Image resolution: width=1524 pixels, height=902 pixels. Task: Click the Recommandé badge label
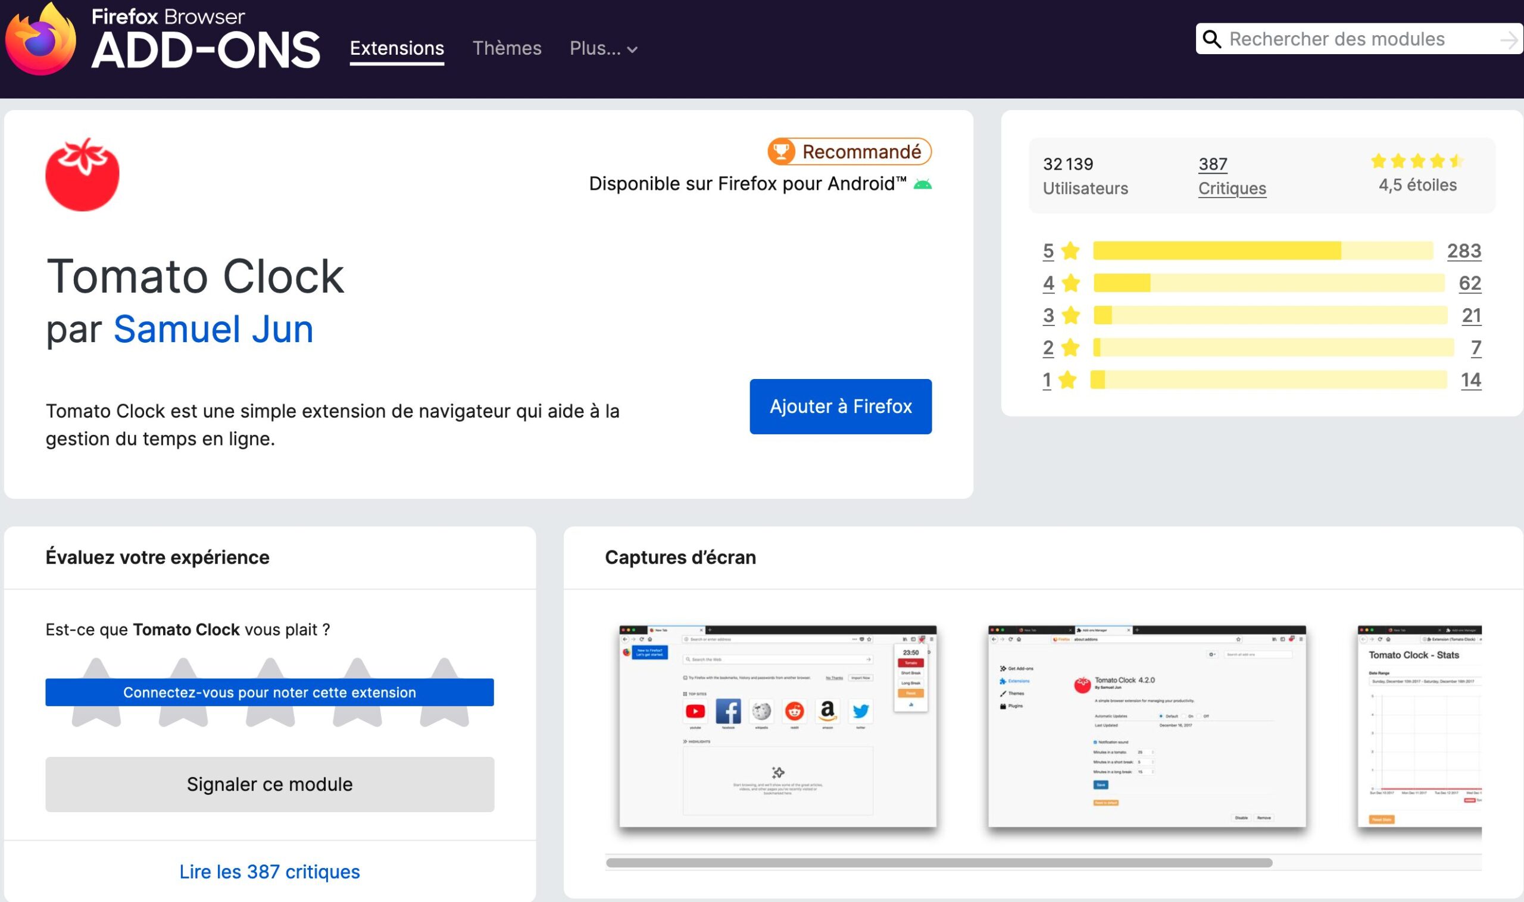(862, 151)
